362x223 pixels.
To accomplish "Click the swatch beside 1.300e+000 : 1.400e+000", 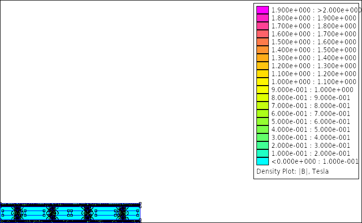I will [263, 58].
